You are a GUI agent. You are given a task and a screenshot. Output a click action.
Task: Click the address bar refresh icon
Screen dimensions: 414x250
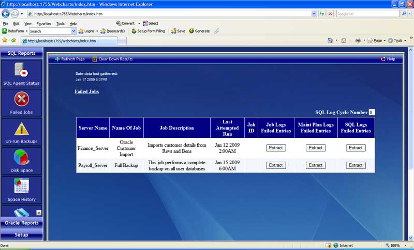pos(321,14)
